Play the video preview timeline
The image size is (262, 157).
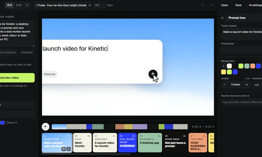click(x=46, y=127)
